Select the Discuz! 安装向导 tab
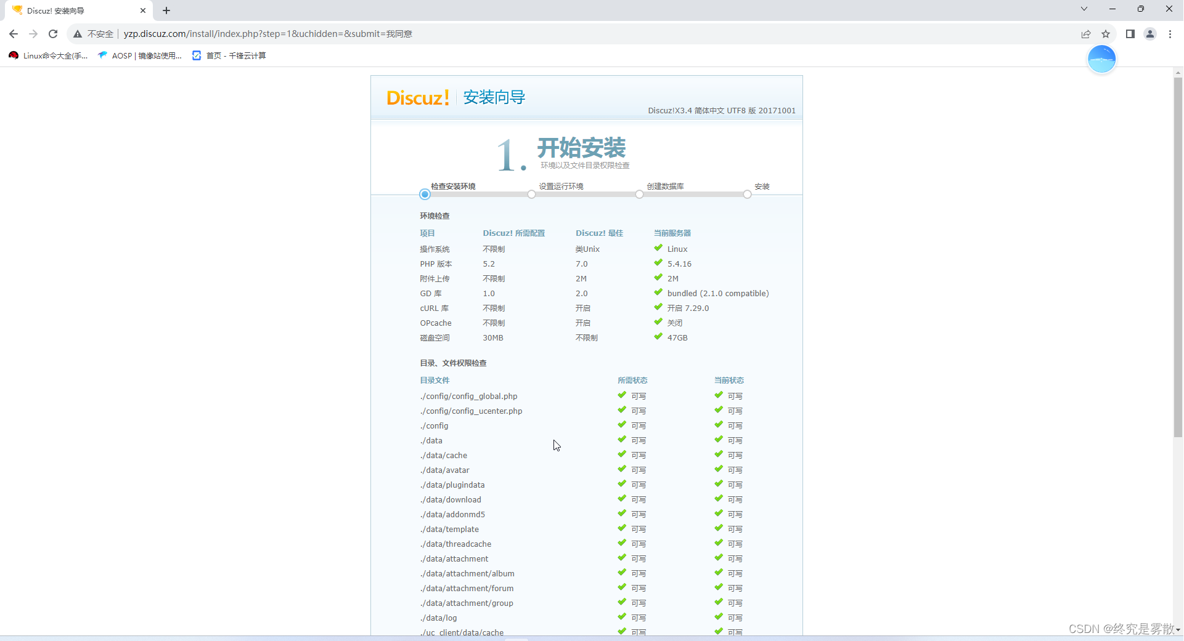Image resolution: width=1184 pixels, height=641 pixels. point(79,10)
